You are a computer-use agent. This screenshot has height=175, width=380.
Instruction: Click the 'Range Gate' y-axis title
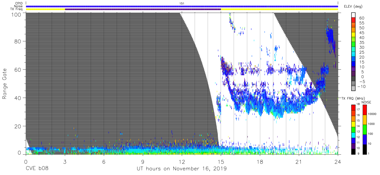5,84
